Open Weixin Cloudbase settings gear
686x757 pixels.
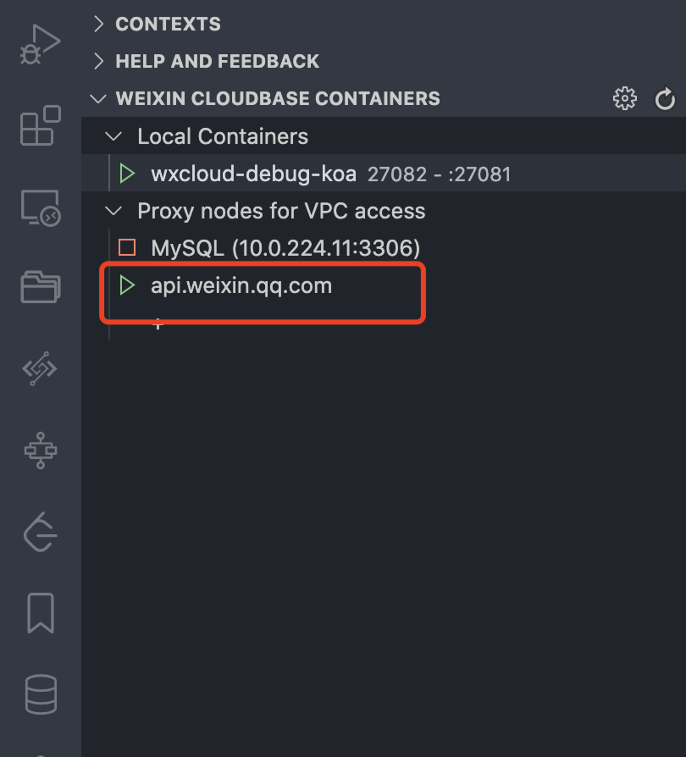pos(625,99)
